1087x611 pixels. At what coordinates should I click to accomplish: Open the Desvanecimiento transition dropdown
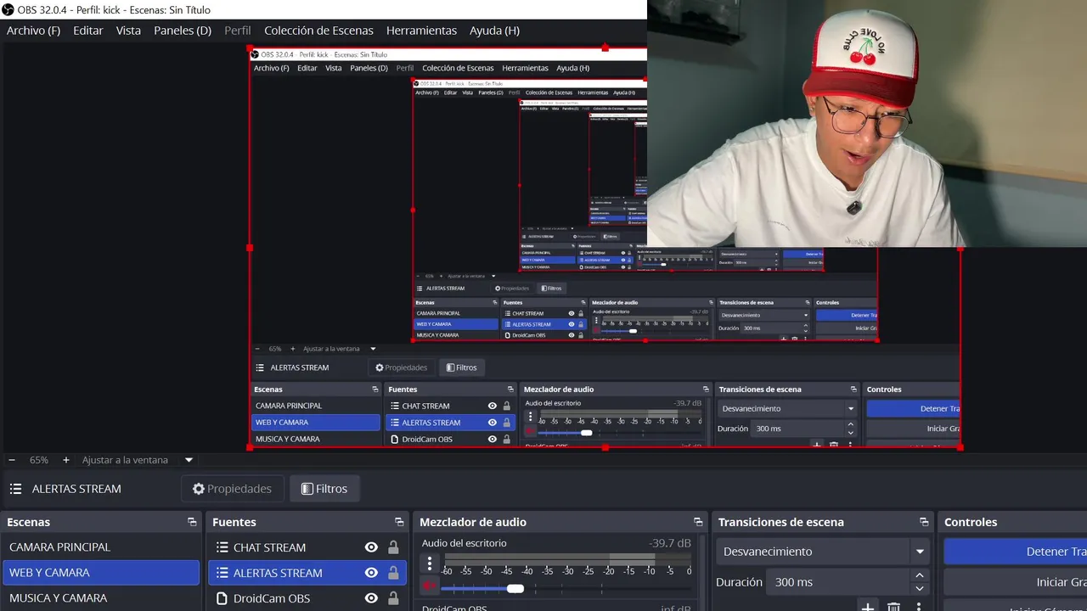point(822,552)
